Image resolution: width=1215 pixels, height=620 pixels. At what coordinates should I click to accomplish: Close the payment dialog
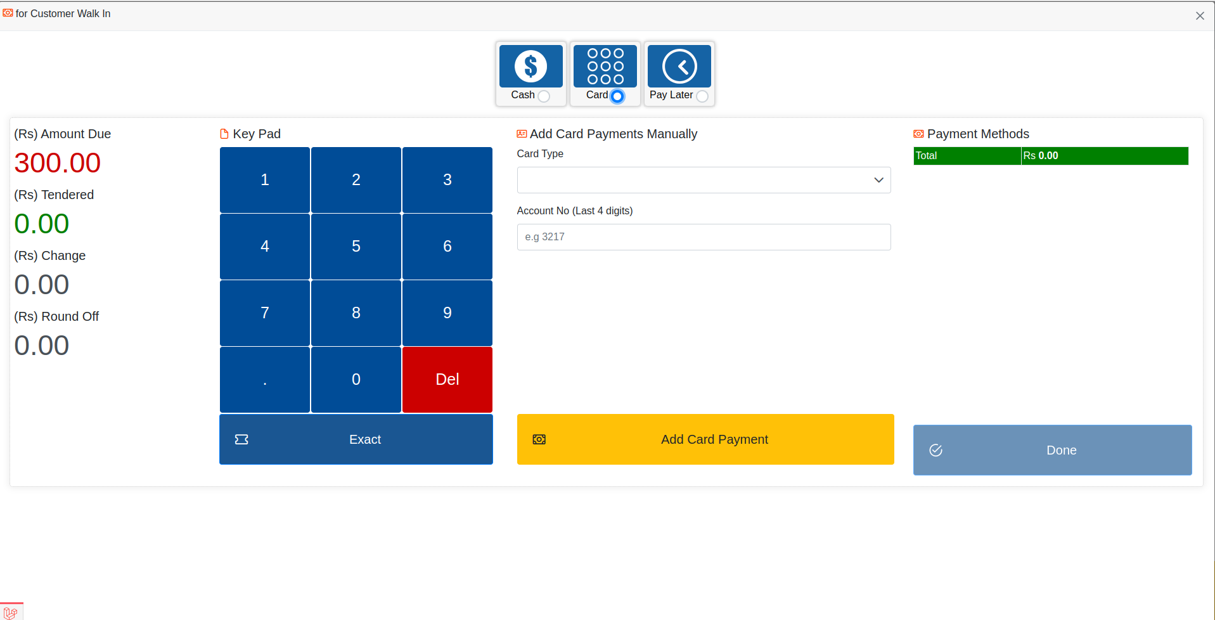1199,16
